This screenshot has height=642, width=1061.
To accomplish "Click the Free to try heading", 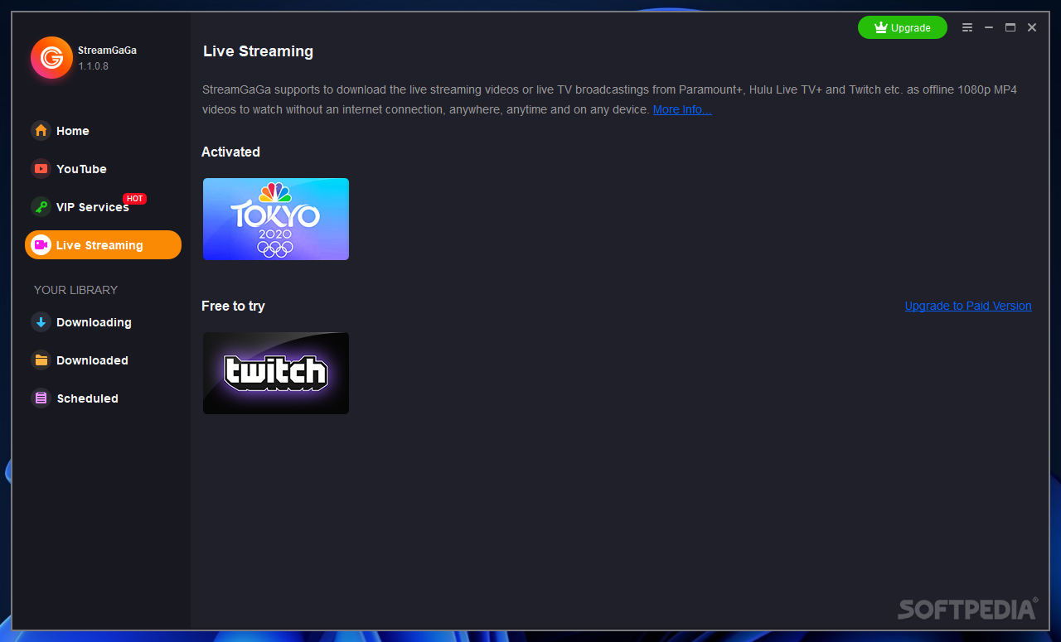I will 233,306.
